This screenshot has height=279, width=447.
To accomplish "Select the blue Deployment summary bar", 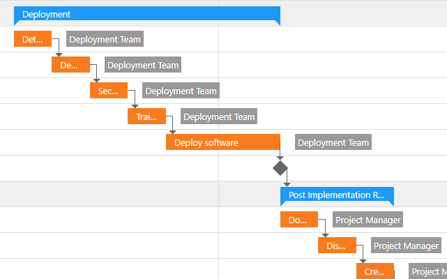I will point(146,14).
